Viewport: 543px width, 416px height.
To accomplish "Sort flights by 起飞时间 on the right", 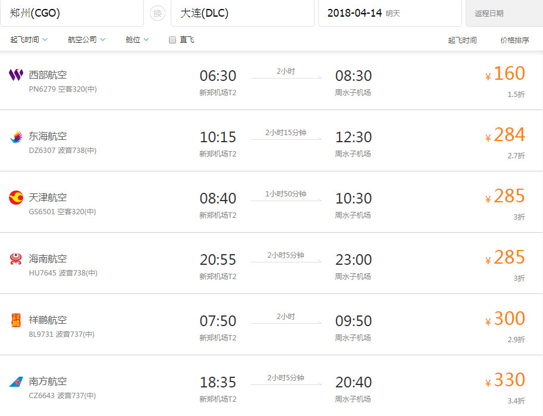I will tap(462, 40).
